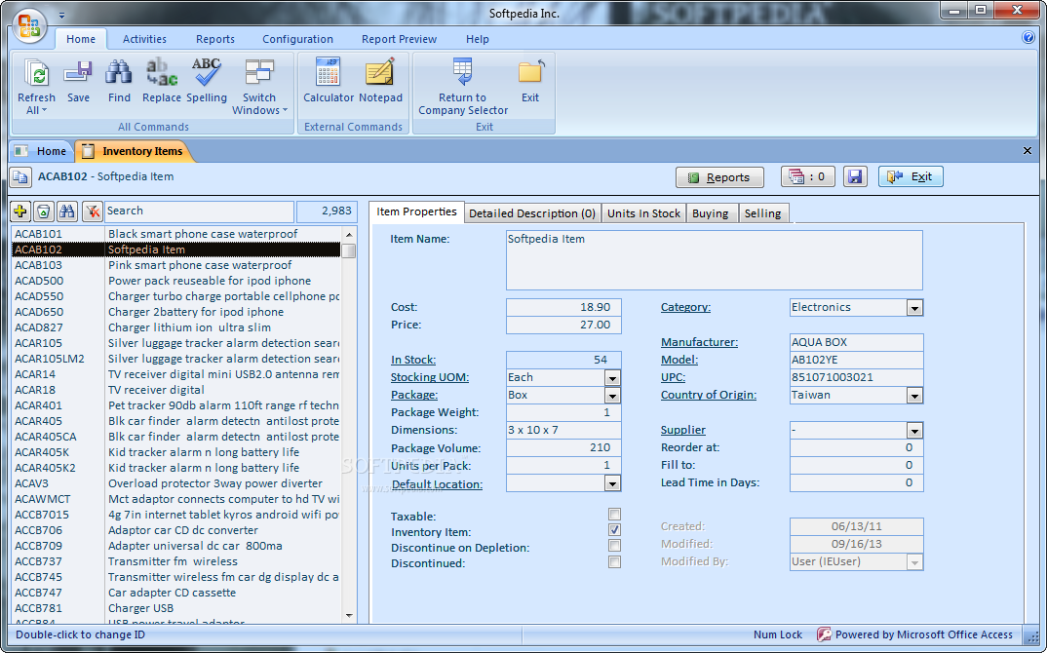Check the Discontinued checkbox

pos(614,561)
